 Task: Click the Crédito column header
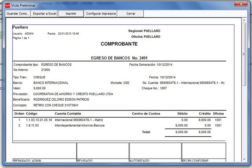coord(204,114)
